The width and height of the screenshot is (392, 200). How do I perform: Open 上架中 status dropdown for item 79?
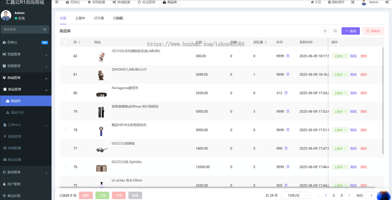pos(340,111)
